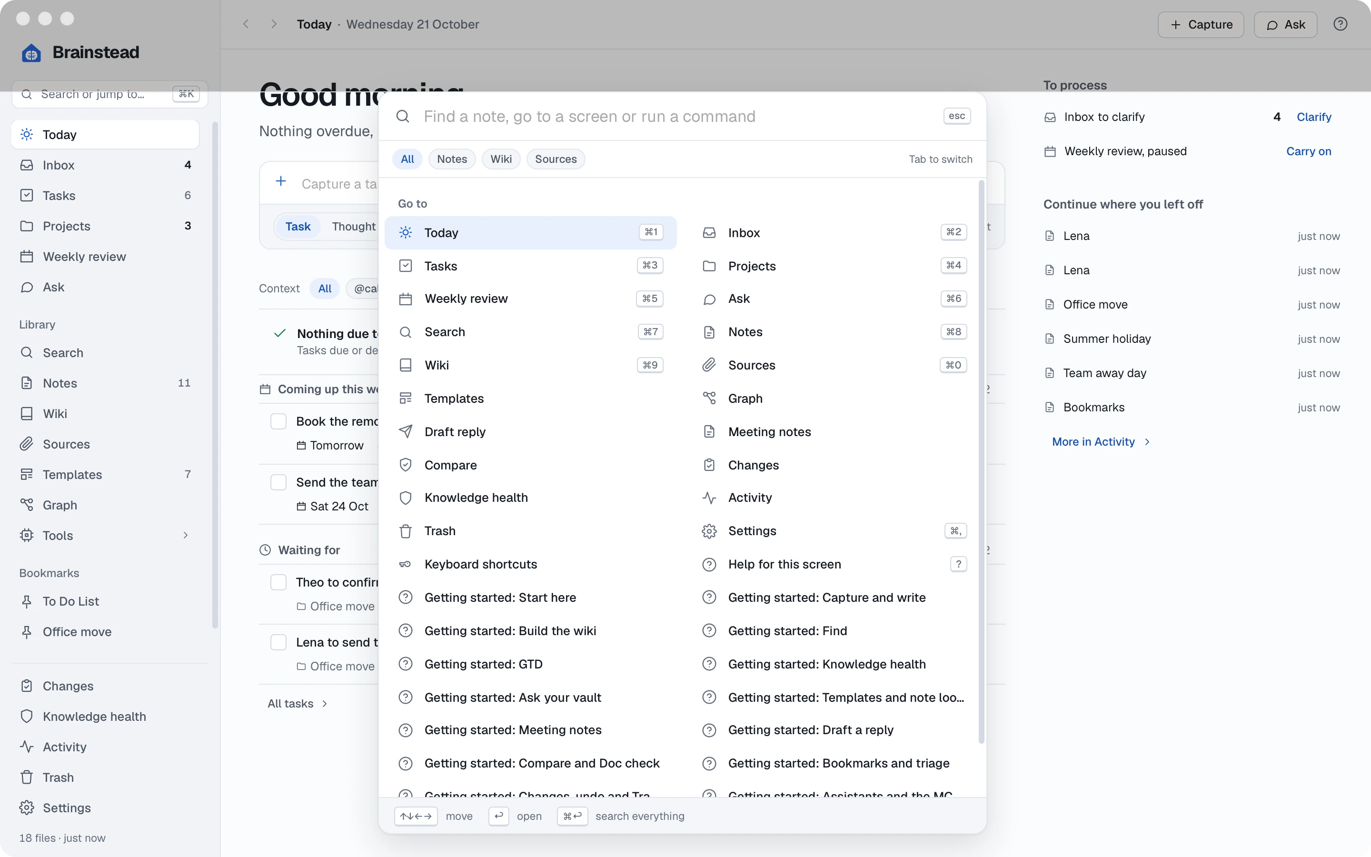Viewport: 1371px width, 857px height.
Task: Open All tasks link with chevron
Action: 298,704
